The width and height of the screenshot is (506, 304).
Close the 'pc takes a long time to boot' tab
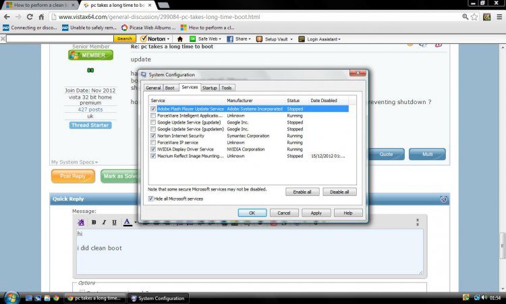(150, 5)
